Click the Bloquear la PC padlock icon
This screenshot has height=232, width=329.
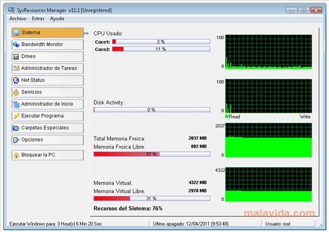[16, 155]
